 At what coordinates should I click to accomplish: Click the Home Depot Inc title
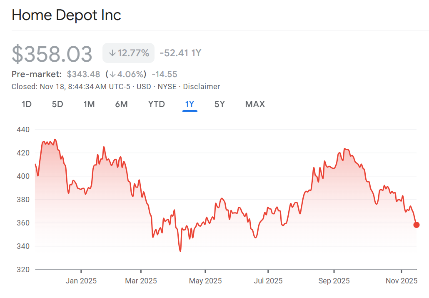pos(66,15)
